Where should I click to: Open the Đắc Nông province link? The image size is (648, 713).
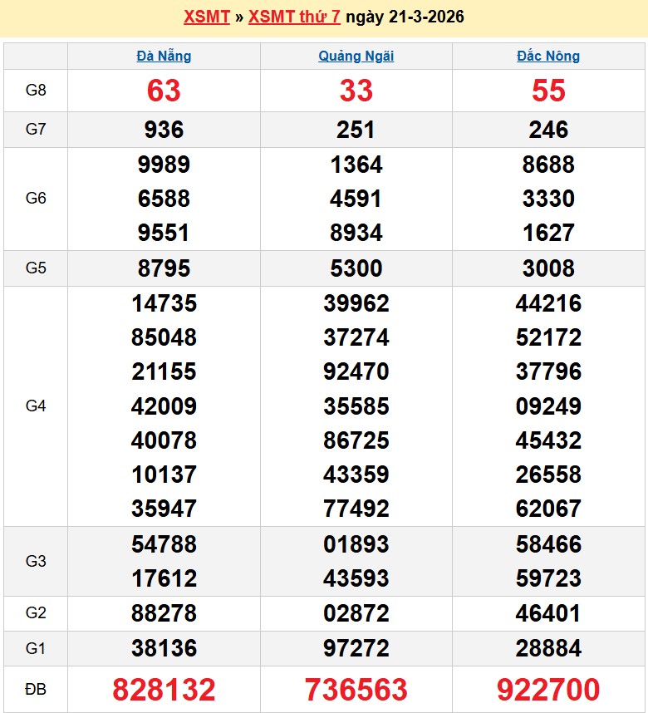tap(548, 57)
